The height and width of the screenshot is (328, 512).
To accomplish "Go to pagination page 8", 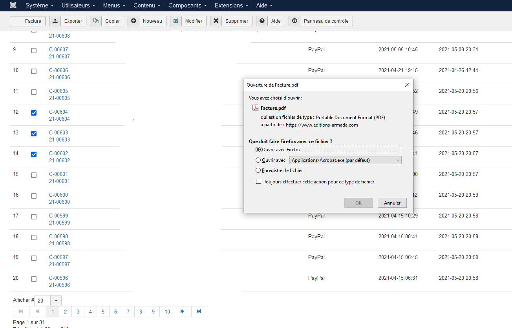I will 141,312.
